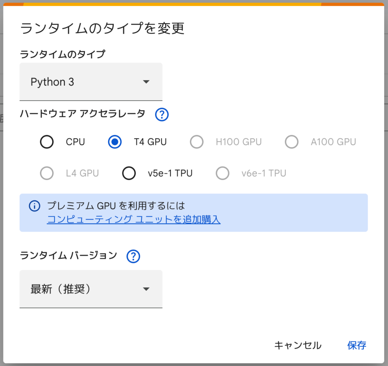Click the ハードウェア アクセラレータ section label

point(82,114)
